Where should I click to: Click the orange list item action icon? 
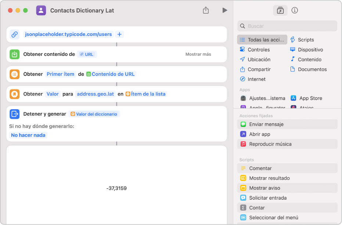pyautogui.click(x=15, y=74)
